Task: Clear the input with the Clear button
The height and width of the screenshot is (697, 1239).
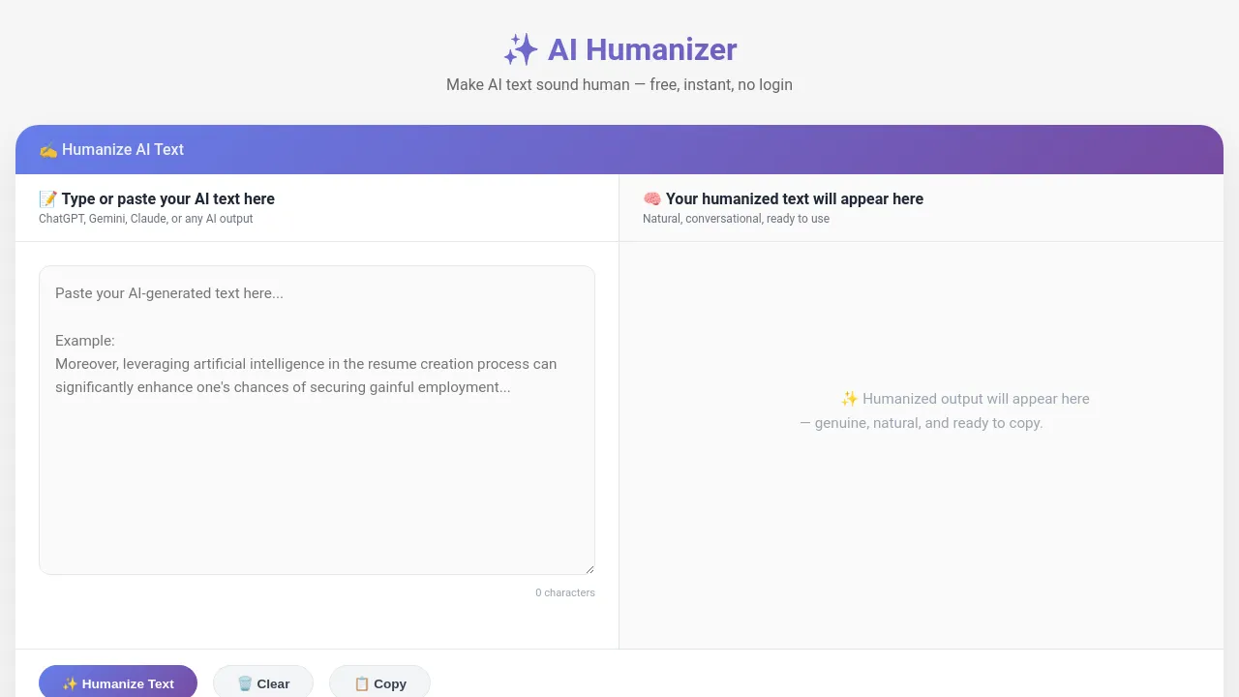Action: [x=263, y=682]
